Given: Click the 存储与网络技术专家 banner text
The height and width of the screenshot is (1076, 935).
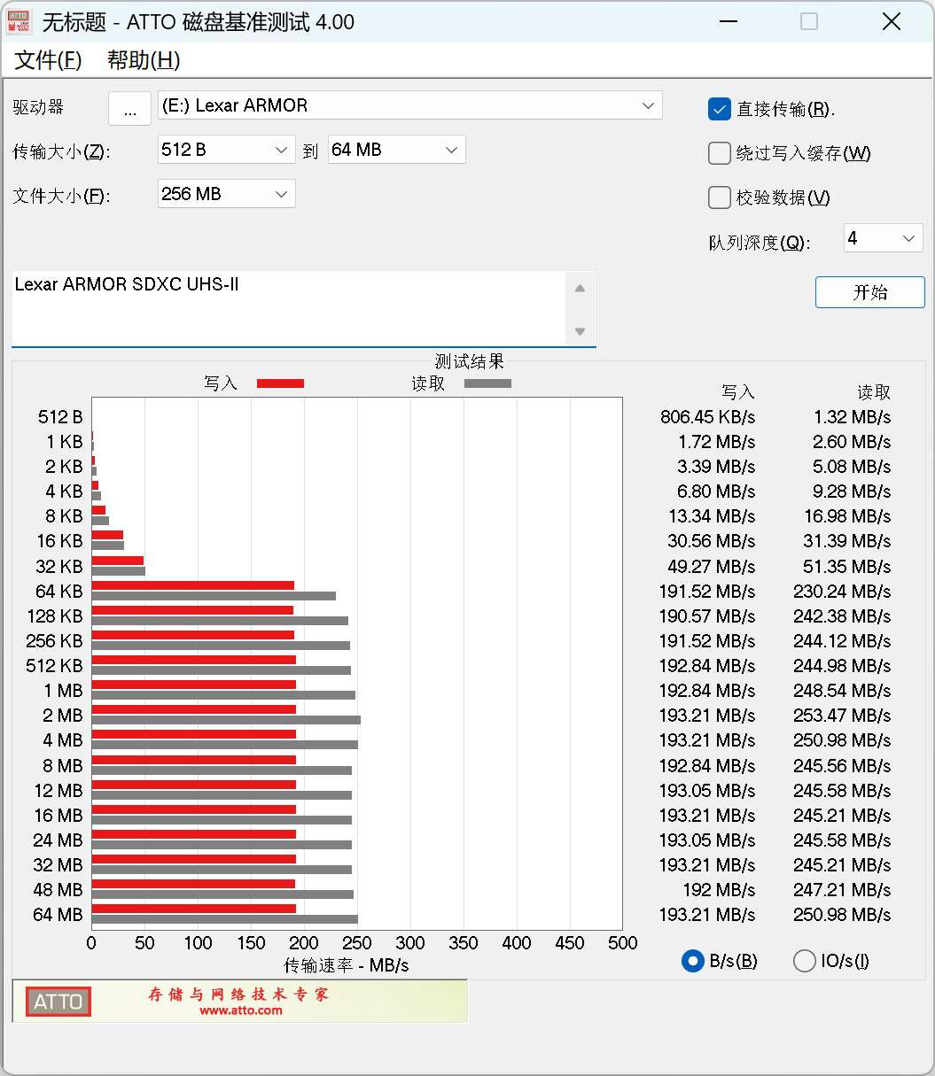Looking at the screenshot, I should (x=238, y=994).
